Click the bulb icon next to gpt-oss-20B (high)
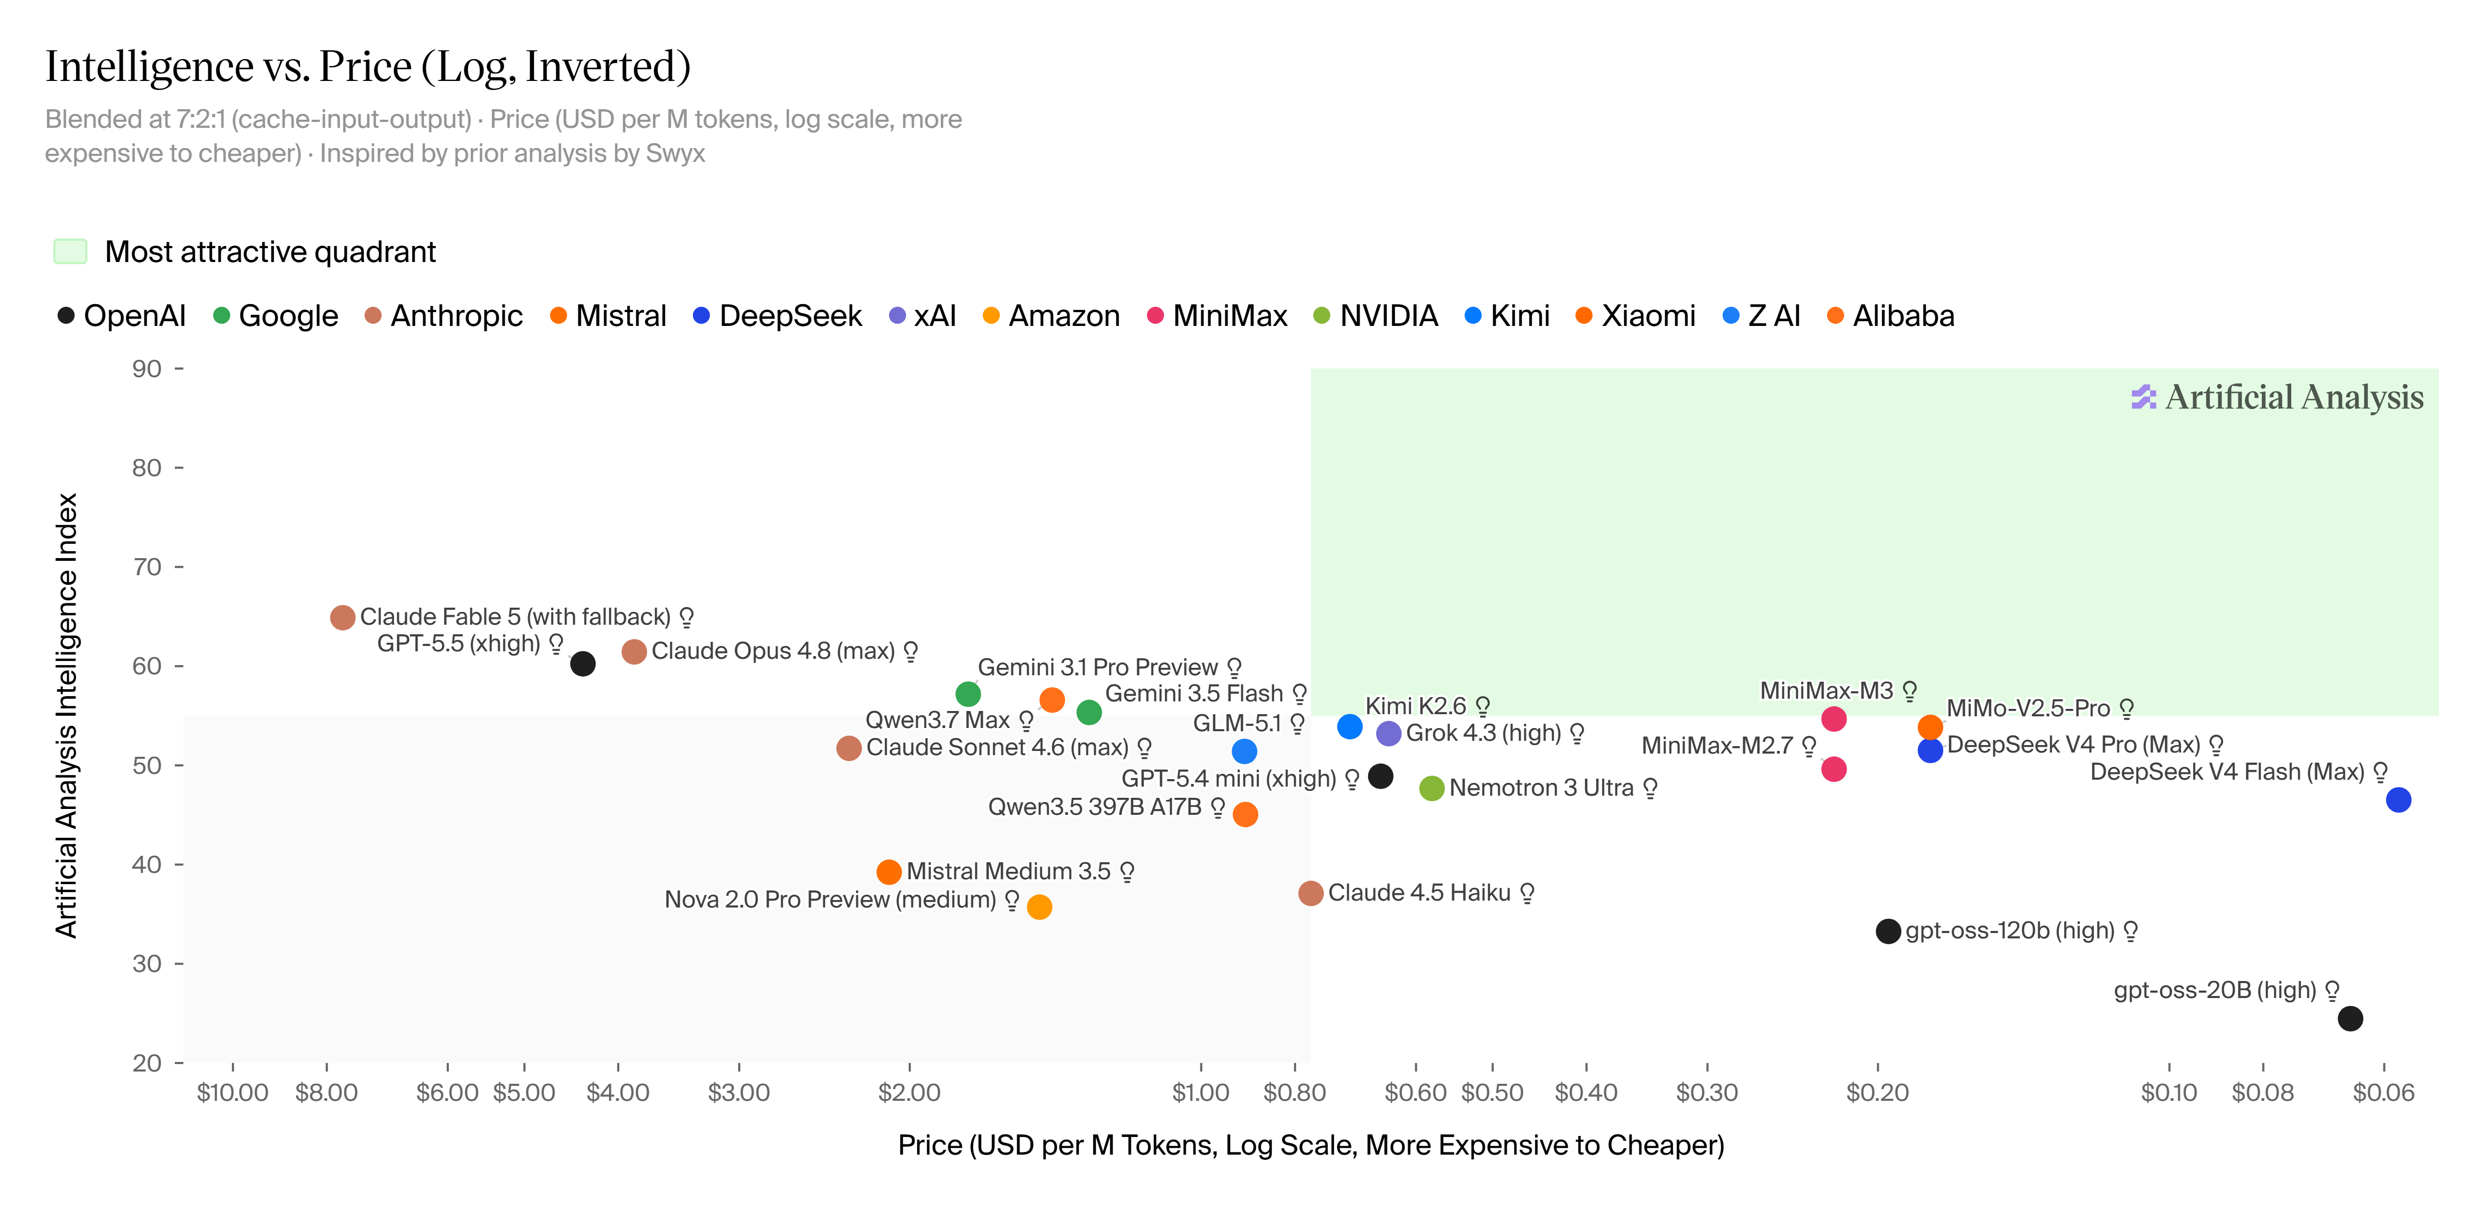The image size is (2473, 1210). click(x=2332, y=990)
